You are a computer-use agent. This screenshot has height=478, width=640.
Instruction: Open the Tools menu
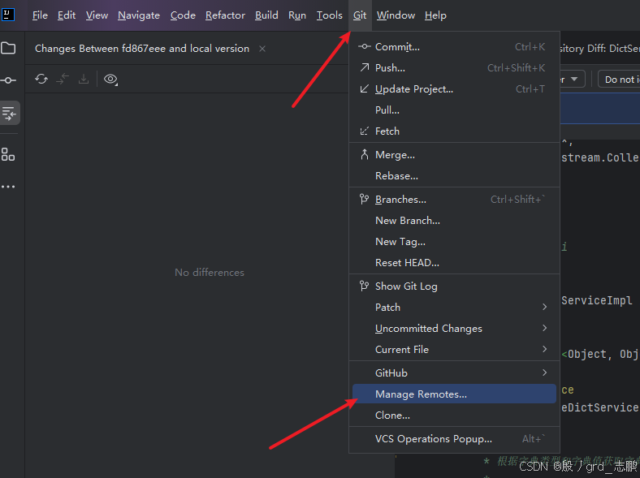pyautogui.click(x=330, y=15)
